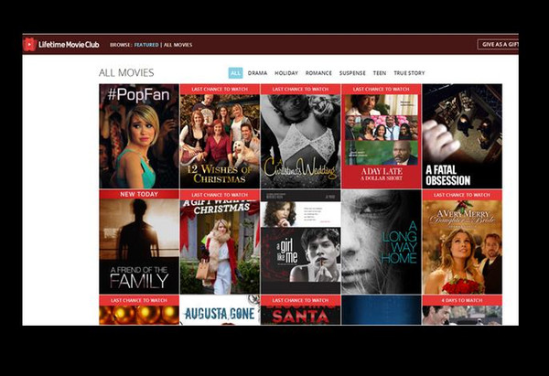The image size is (549, 376).
Task: Open the A Long Way Home poster
Action: 382,242
